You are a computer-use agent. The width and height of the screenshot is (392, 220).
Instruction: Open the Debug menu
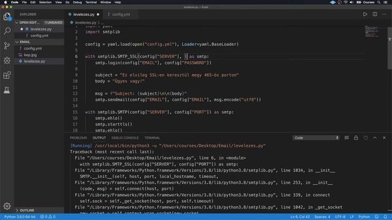point(77,2)
